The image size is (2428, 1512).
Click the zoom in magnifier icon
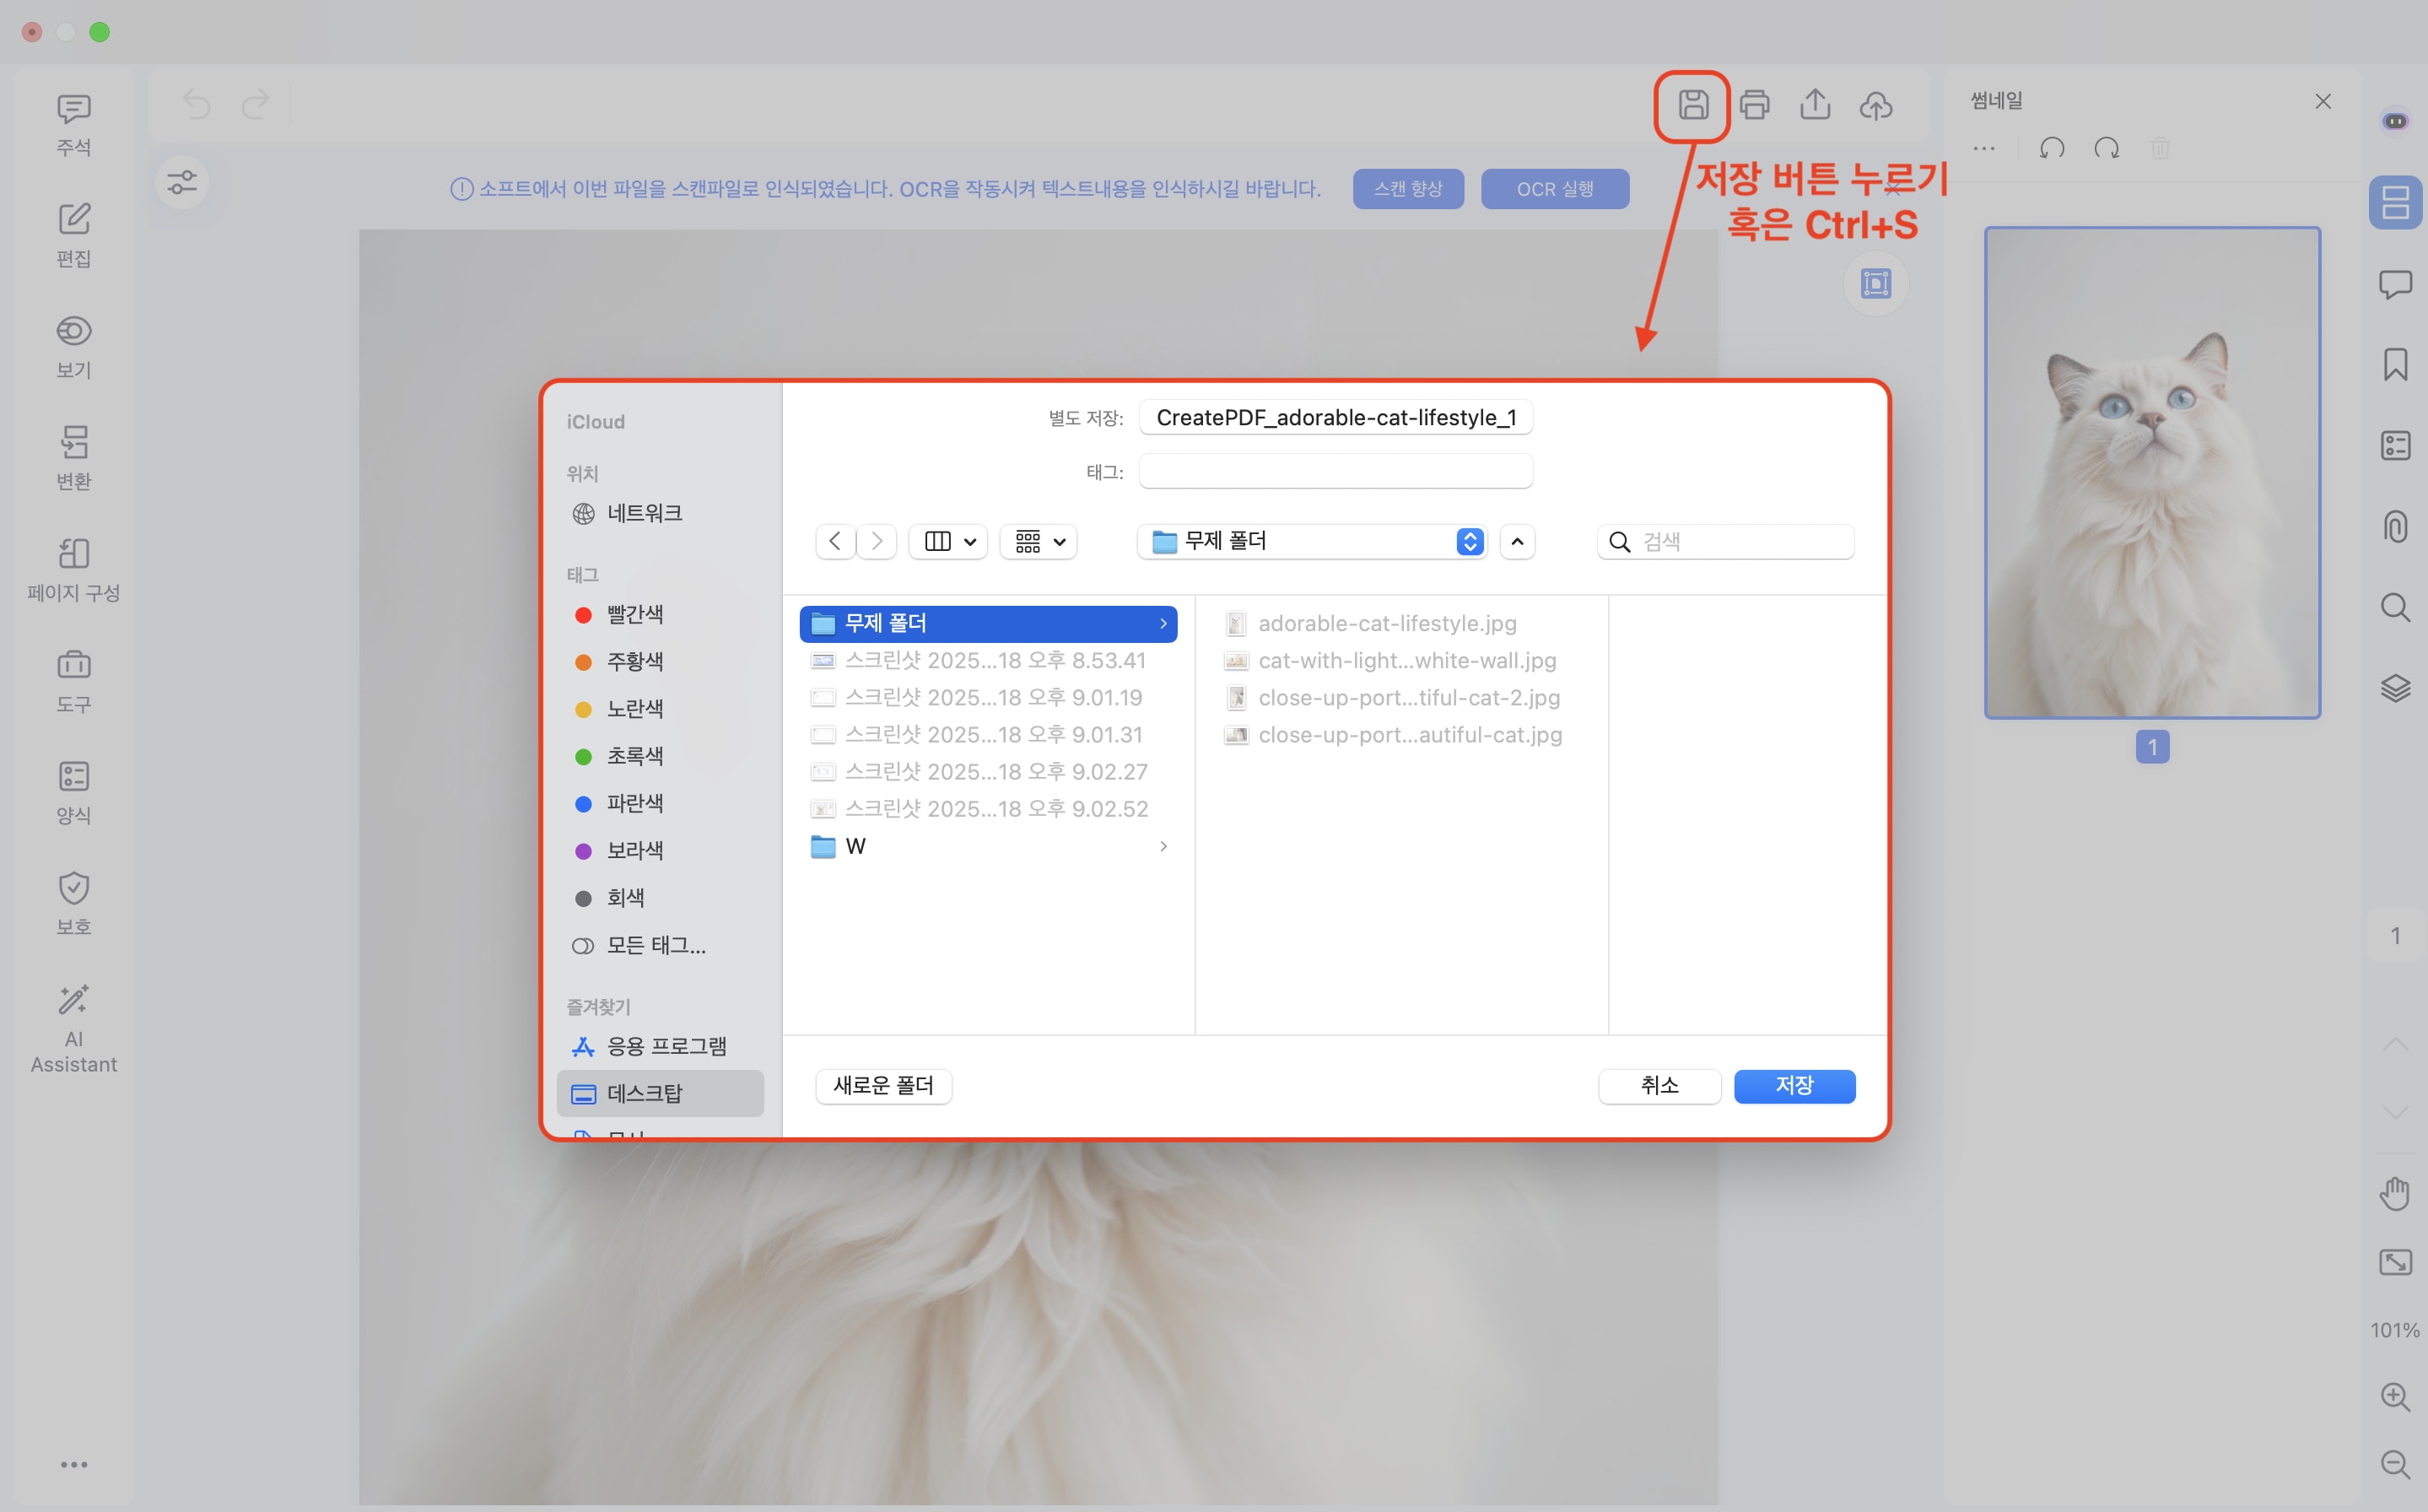click(2395, 1397)
